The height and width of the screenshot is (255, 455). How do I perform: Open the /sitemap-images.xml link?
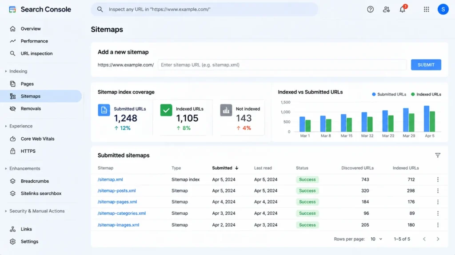point(118,225)
